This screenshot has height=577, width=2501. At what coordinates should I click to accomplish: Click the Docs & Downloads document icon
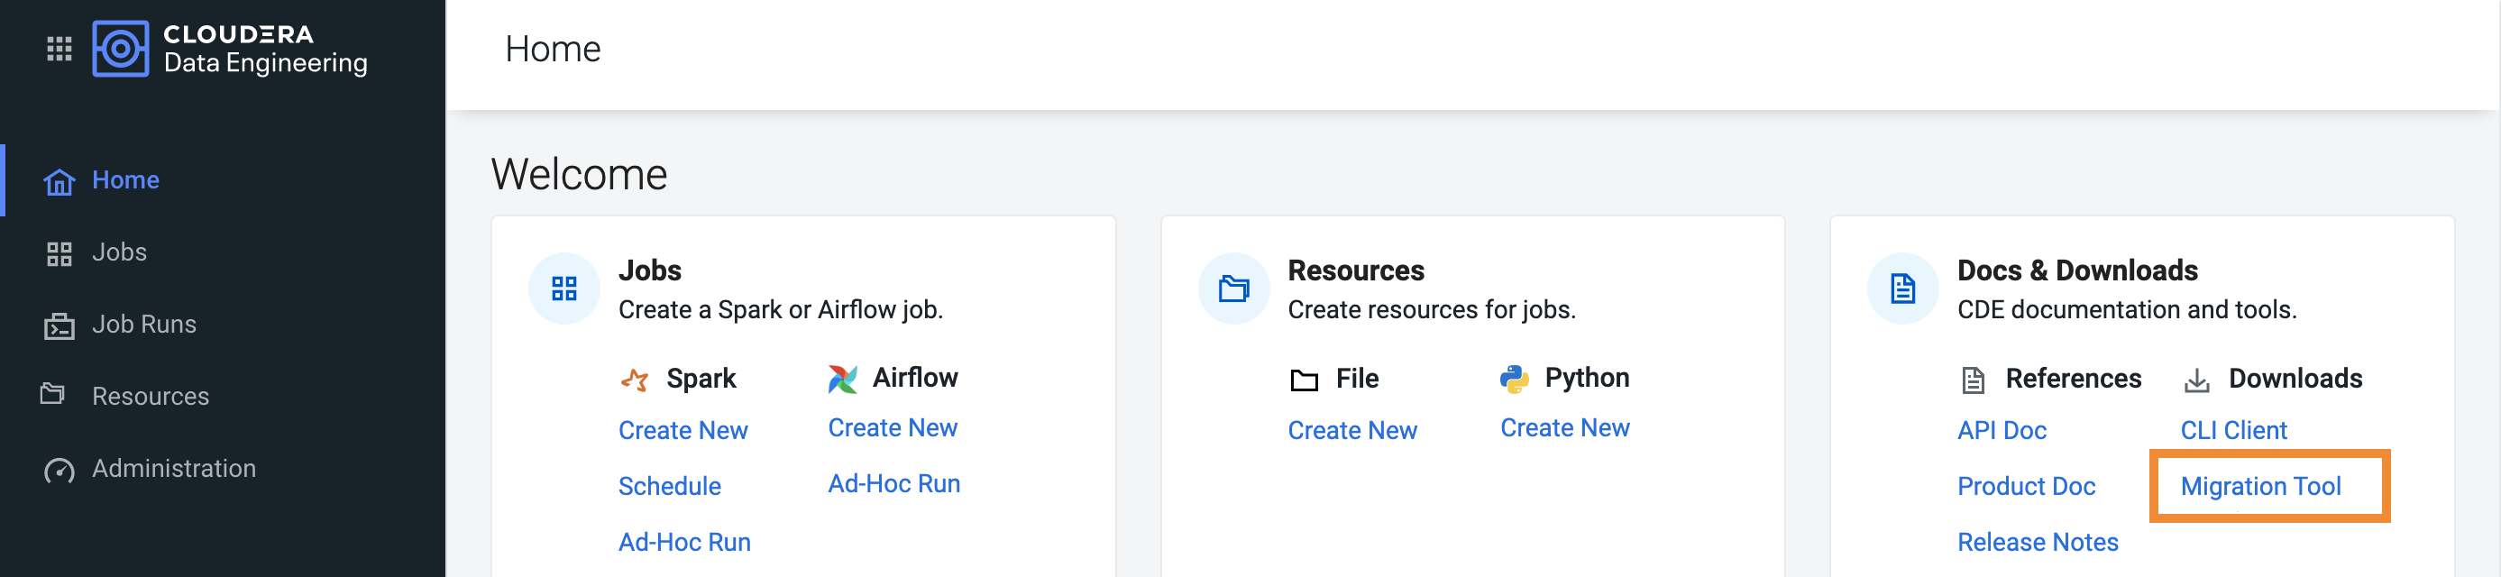pos(1902,288)
